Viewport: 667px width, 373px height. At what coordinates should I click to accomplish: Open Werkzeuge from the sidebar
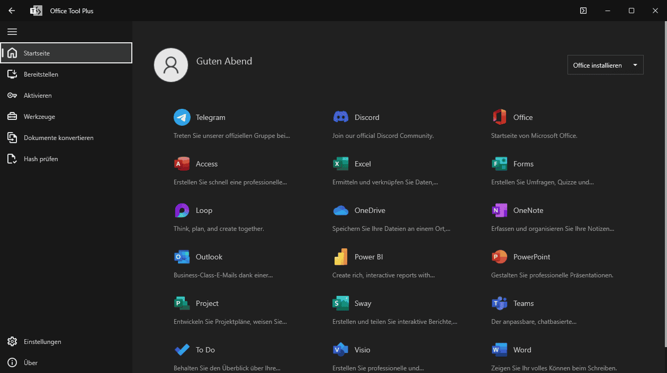coord(66,117)
